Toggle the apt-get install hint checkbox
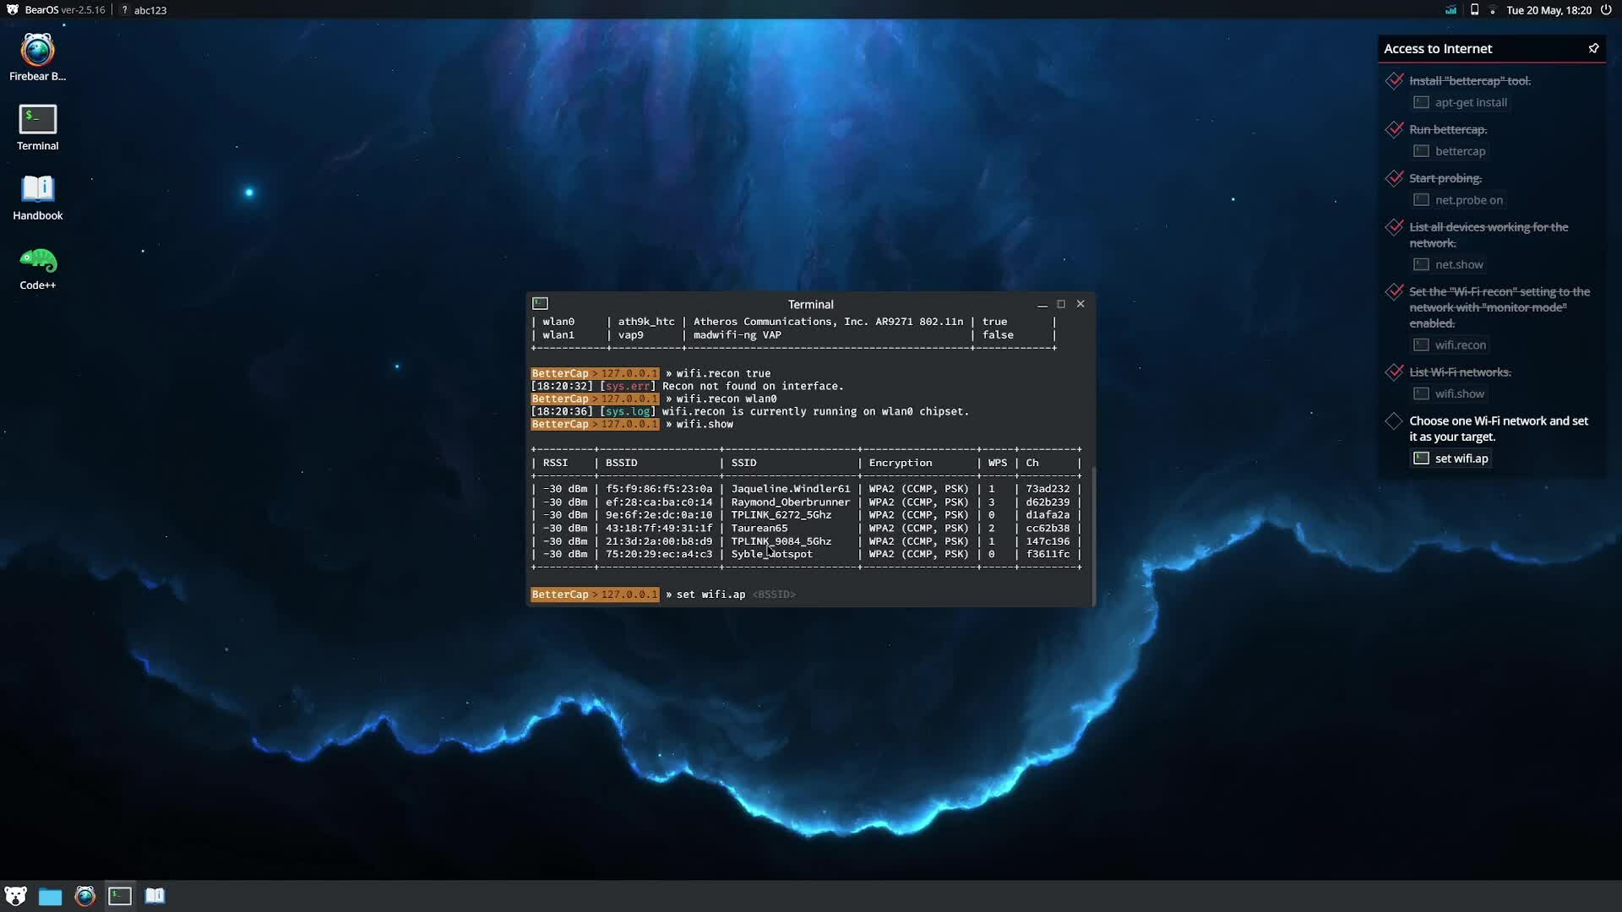 (x=1421, y=102)
